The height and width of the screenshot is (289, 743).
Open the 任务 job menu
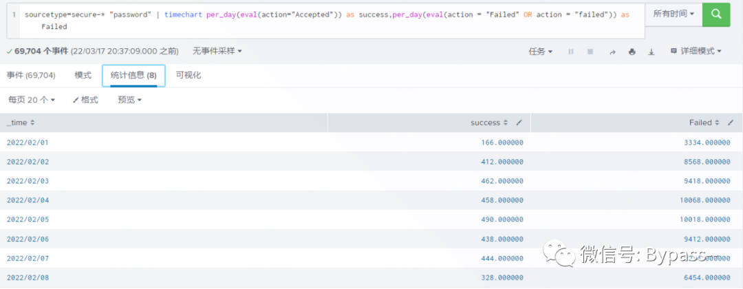[540, 52]
